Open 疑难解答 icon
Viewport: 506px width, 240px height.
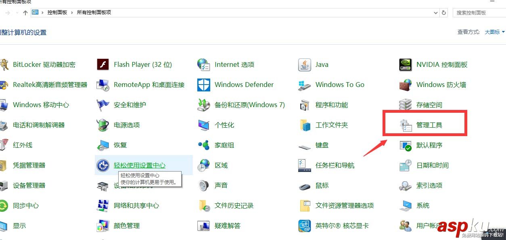point(204,226)
